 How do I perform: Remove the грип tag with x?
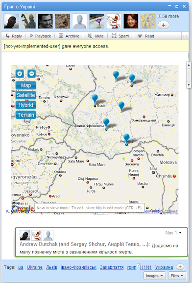click(139, 265)
